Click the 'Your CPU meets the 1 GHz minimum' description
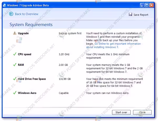The width and height of the screenshot is (158, 121). [x=108, y=56]
